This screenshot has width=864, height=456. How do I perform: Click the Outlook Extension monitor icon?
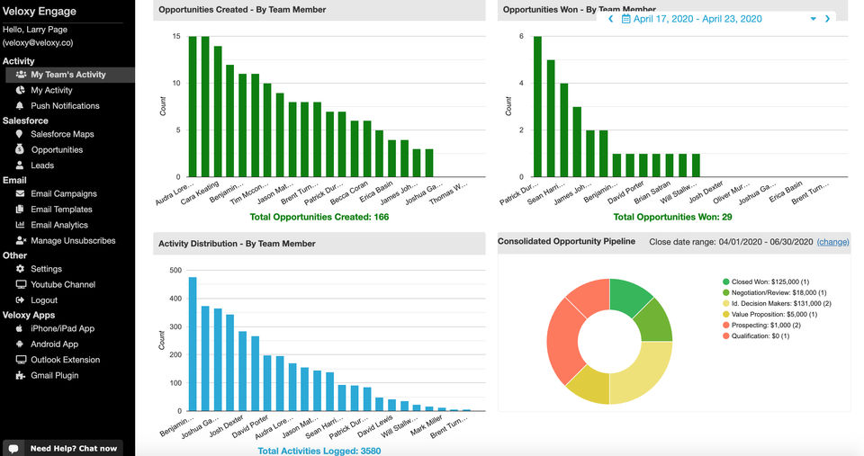[21, 360]
